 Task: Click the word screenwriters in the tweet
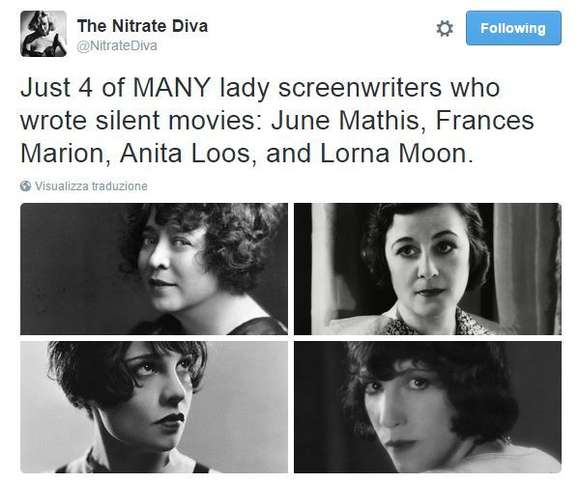pos(360,88)
